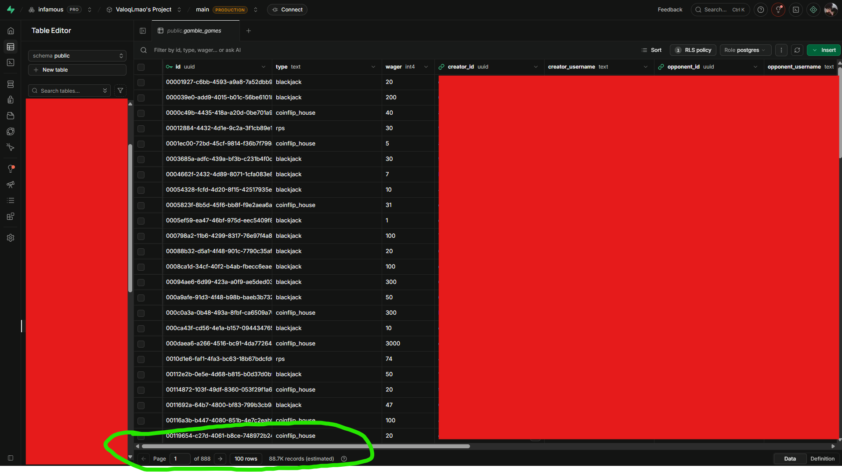The width and height of the screenshot is (842, 472).
Task: Open Edge Functions icon in sidebar
Action: click(x=11, y=131)
